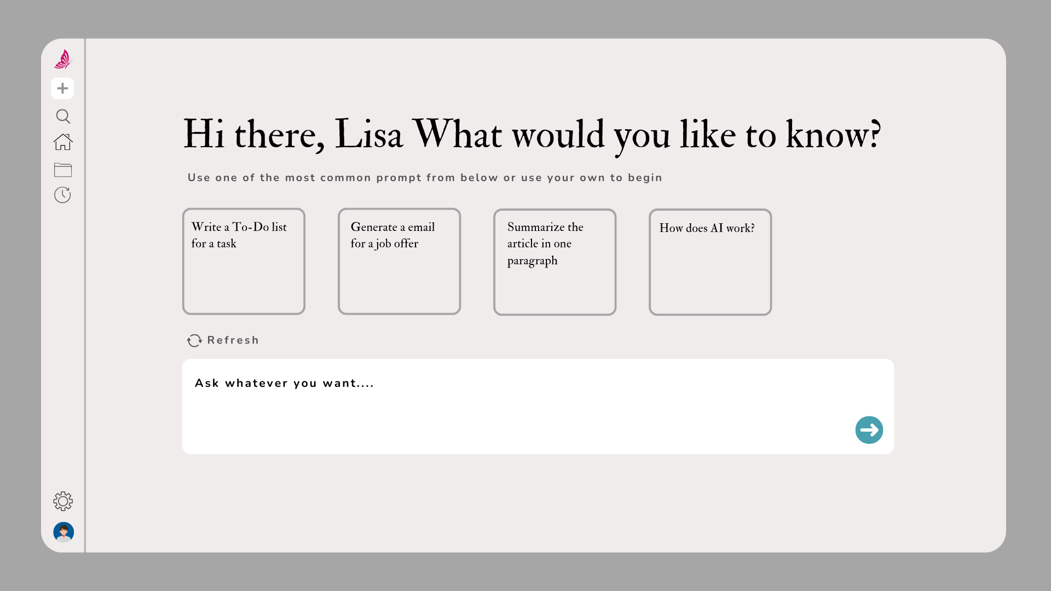Show chat history clock icon
Image resolution: width=1051 pixels, height=591 pixels.
62,195
